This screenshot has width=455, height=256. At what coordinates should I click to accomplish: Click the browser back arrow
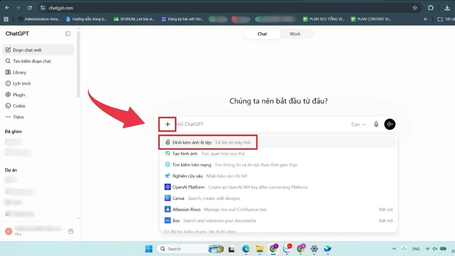point(7,8)
